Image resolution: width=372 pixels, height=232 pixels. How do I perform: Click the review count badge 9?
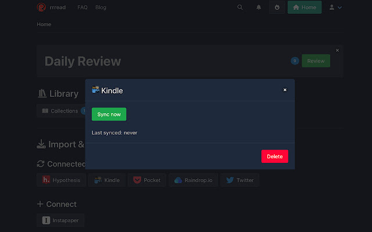click(x=295, y=61)
